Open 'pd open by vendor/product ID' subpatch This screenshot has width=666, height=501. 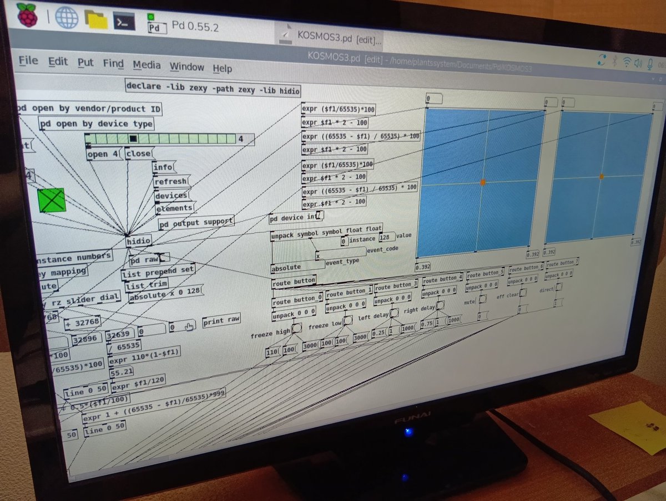89,109
